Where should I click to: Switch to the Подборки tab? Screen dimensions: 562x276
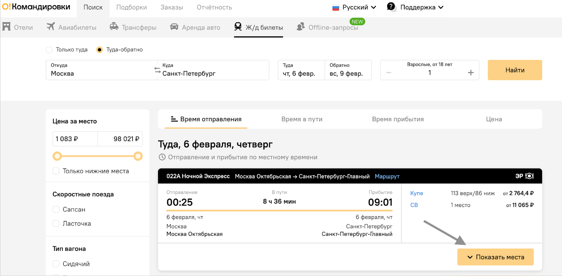pyautogui.click(x=132, y=7)
